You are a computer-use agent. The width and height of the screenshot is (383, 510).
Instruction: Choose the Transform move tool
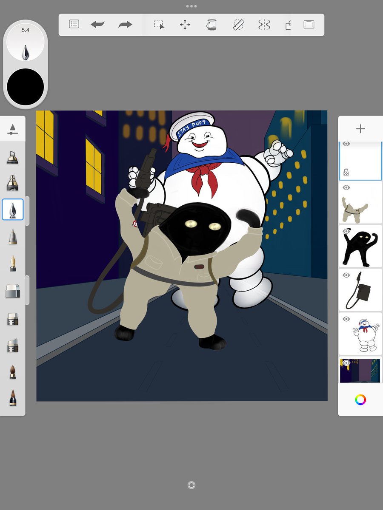pyautogui.click(x=185, y=25)
